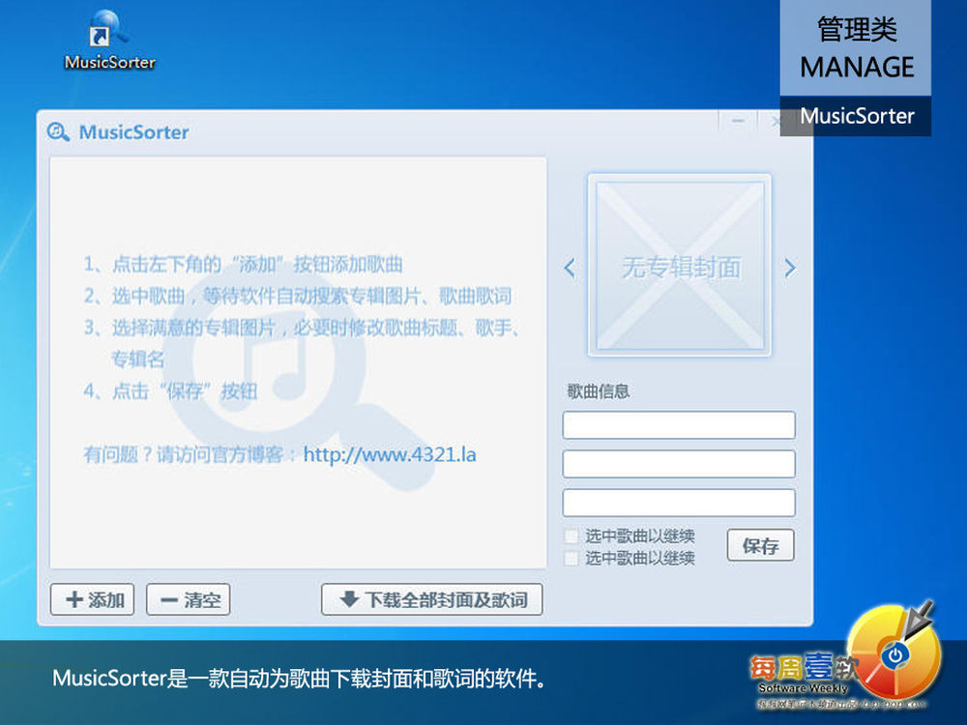Screen dimensions: 967x725
Task: Open the MusicSorter desktop shortcut icon
Action: coord(109,40)
